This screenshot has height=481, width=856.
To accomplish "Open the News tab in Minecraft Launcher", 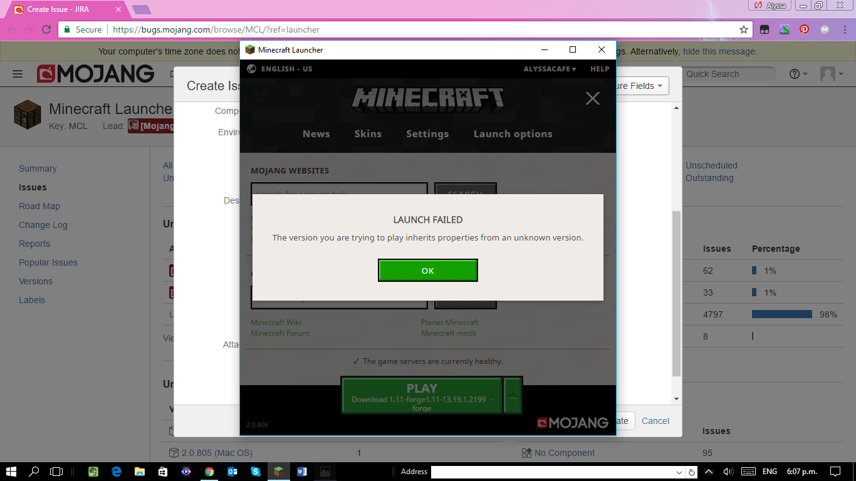I will click(x=316, y=133).
